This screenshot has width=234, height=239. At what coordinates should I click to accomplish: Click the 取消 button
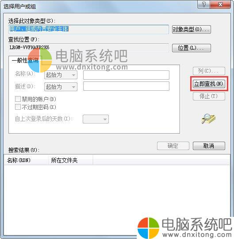(x=209, y=146)
